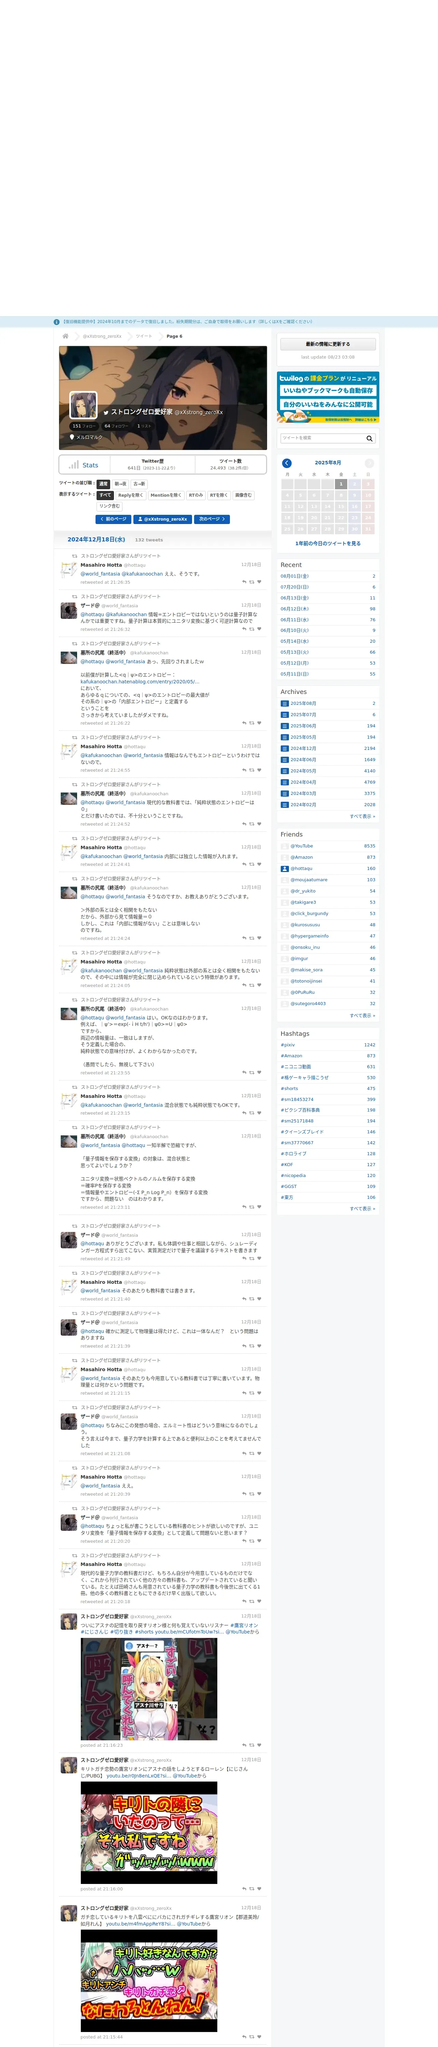This screenshot has height=2047, width=438.
Task: Open @xXstrong_zeroXx breadcrumb item
Action: (103, 336)
